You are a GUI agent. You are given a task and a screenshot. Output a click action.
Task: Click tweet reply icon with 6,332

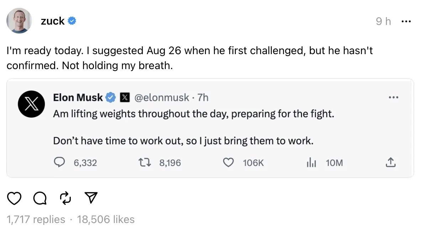(x=58, y=163)
